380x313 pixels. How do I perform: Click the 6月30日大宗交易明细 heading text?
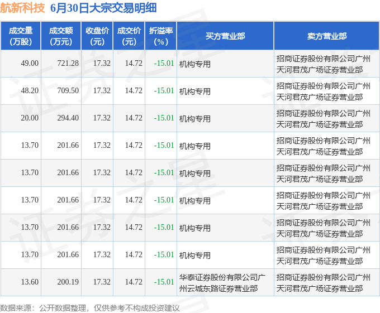pos(103,8)
